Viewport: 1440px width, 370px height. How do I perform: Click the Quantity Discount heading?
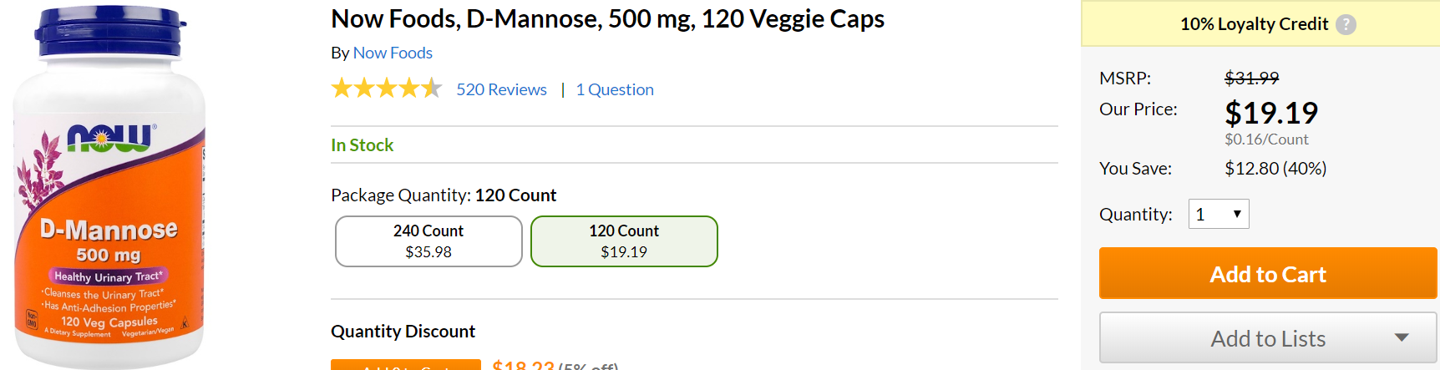[403, 332]
